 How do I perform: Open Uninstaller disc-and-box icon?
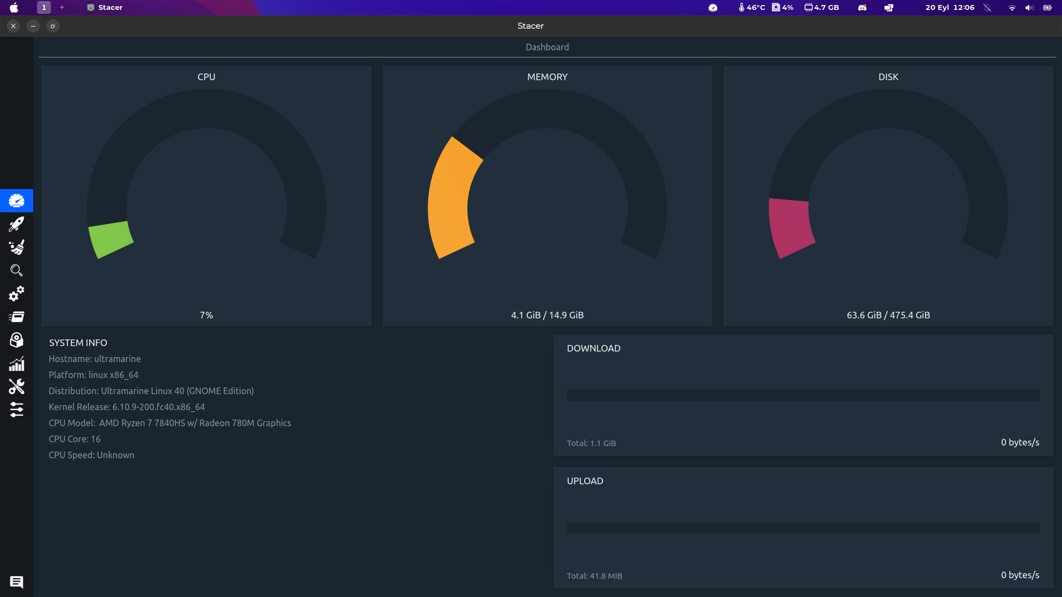pos(17,340)
